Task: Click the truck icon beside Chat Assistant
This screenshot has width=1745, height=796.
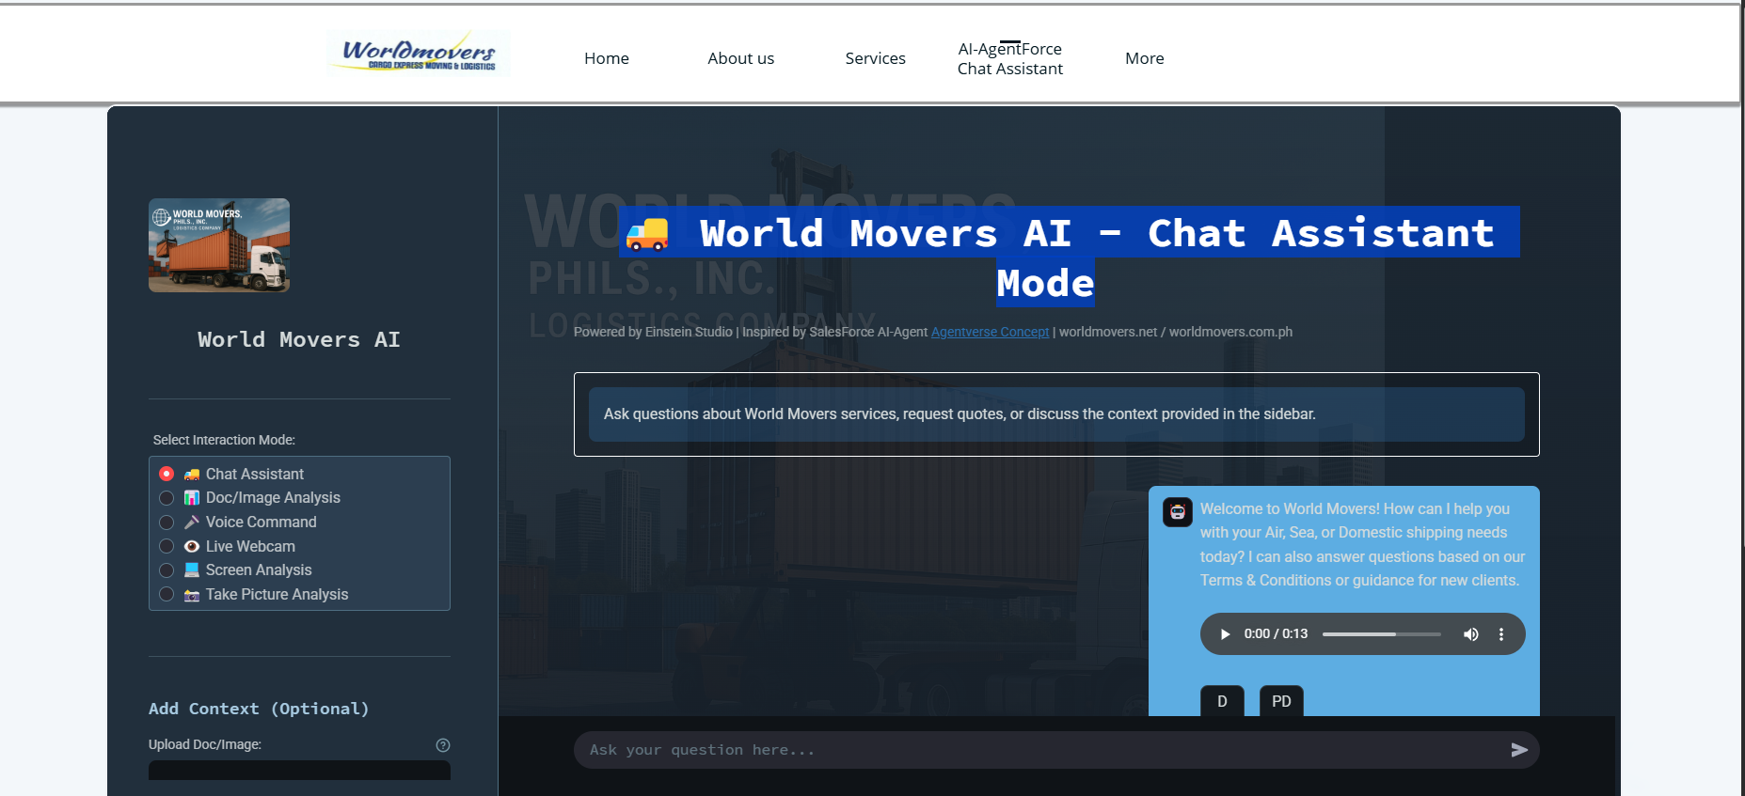Action: [x=192, y=475]
